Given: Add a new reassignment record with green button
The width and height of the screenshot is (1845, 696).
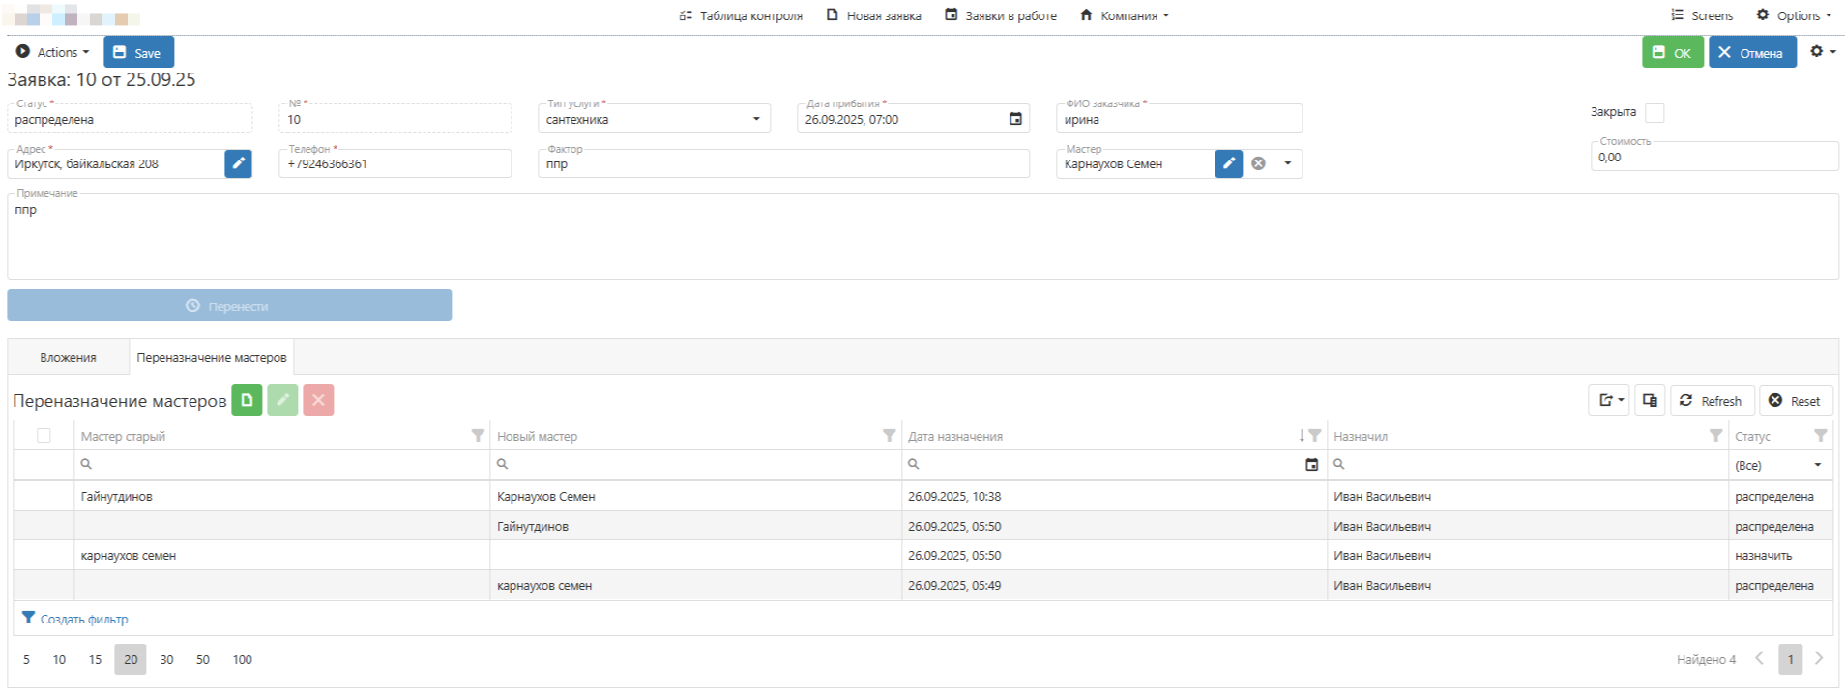Looking at the screenshot, I should [x=247, y=400].
